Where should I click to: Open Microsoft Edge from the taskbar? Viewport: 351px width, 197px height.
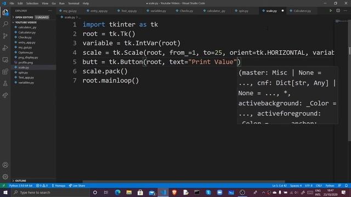point(117,192)
